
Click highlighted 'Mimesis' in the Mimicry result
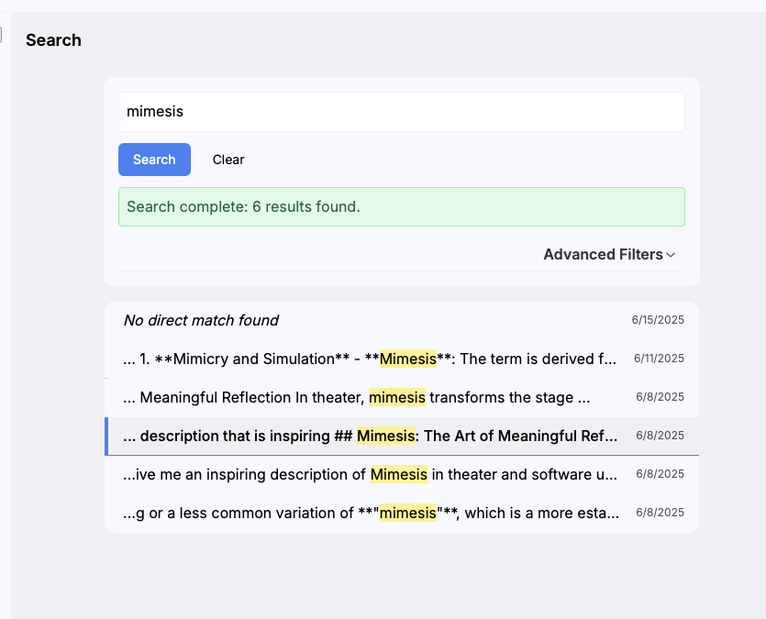(407, 359)
